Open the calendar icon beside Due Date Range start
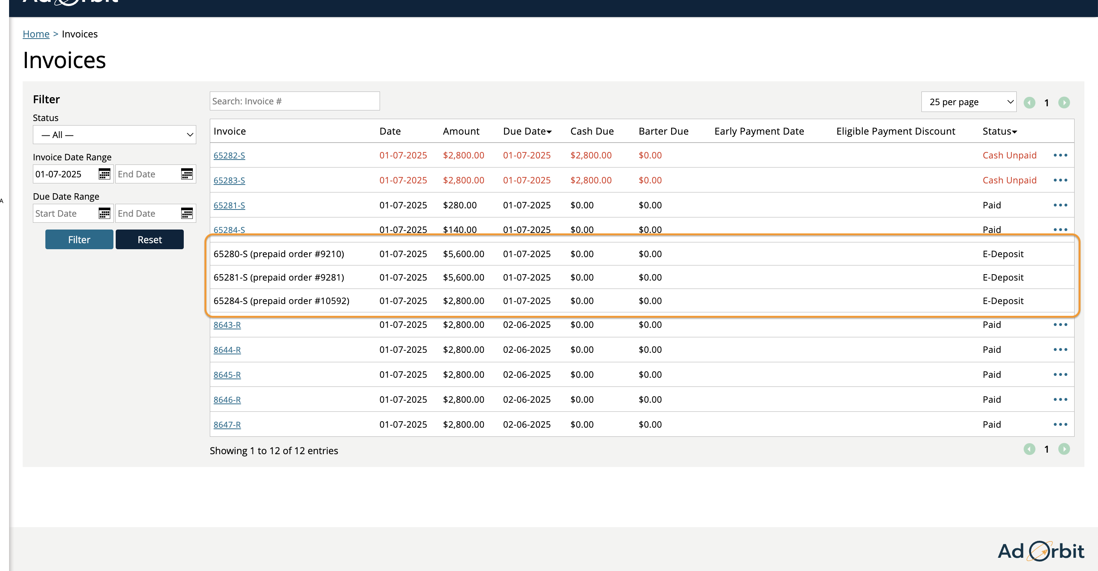Screen dimensions: 1098x571 104,213
